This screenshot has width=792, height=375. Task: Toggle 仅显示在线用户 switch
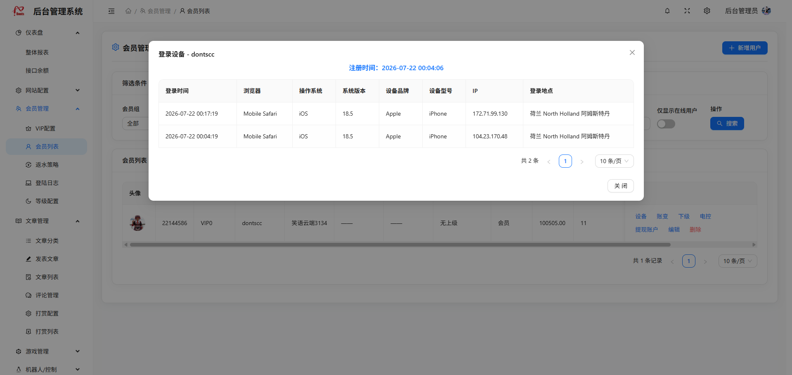[x=666, y=124]
